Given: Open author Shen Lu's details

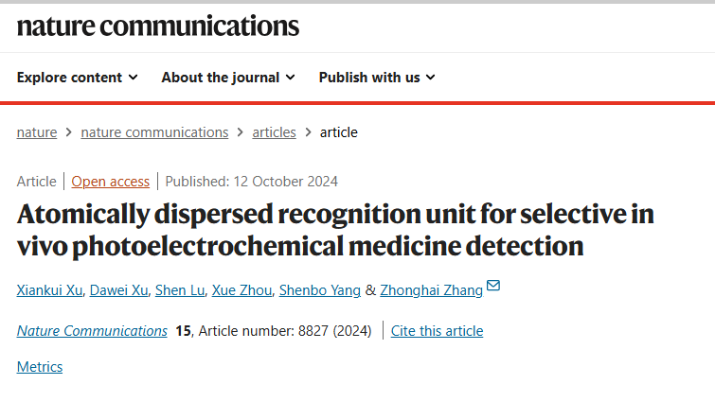Looking at the screenshot, I should click(x=180, y=290).
